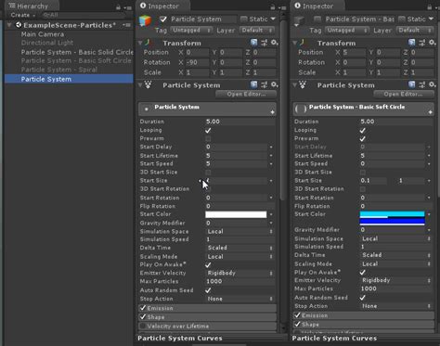Collapse ExampleScene-Particles scene in Hierarchy
The width and height of the screenshot is (440, 346).
tap(9, 25)
